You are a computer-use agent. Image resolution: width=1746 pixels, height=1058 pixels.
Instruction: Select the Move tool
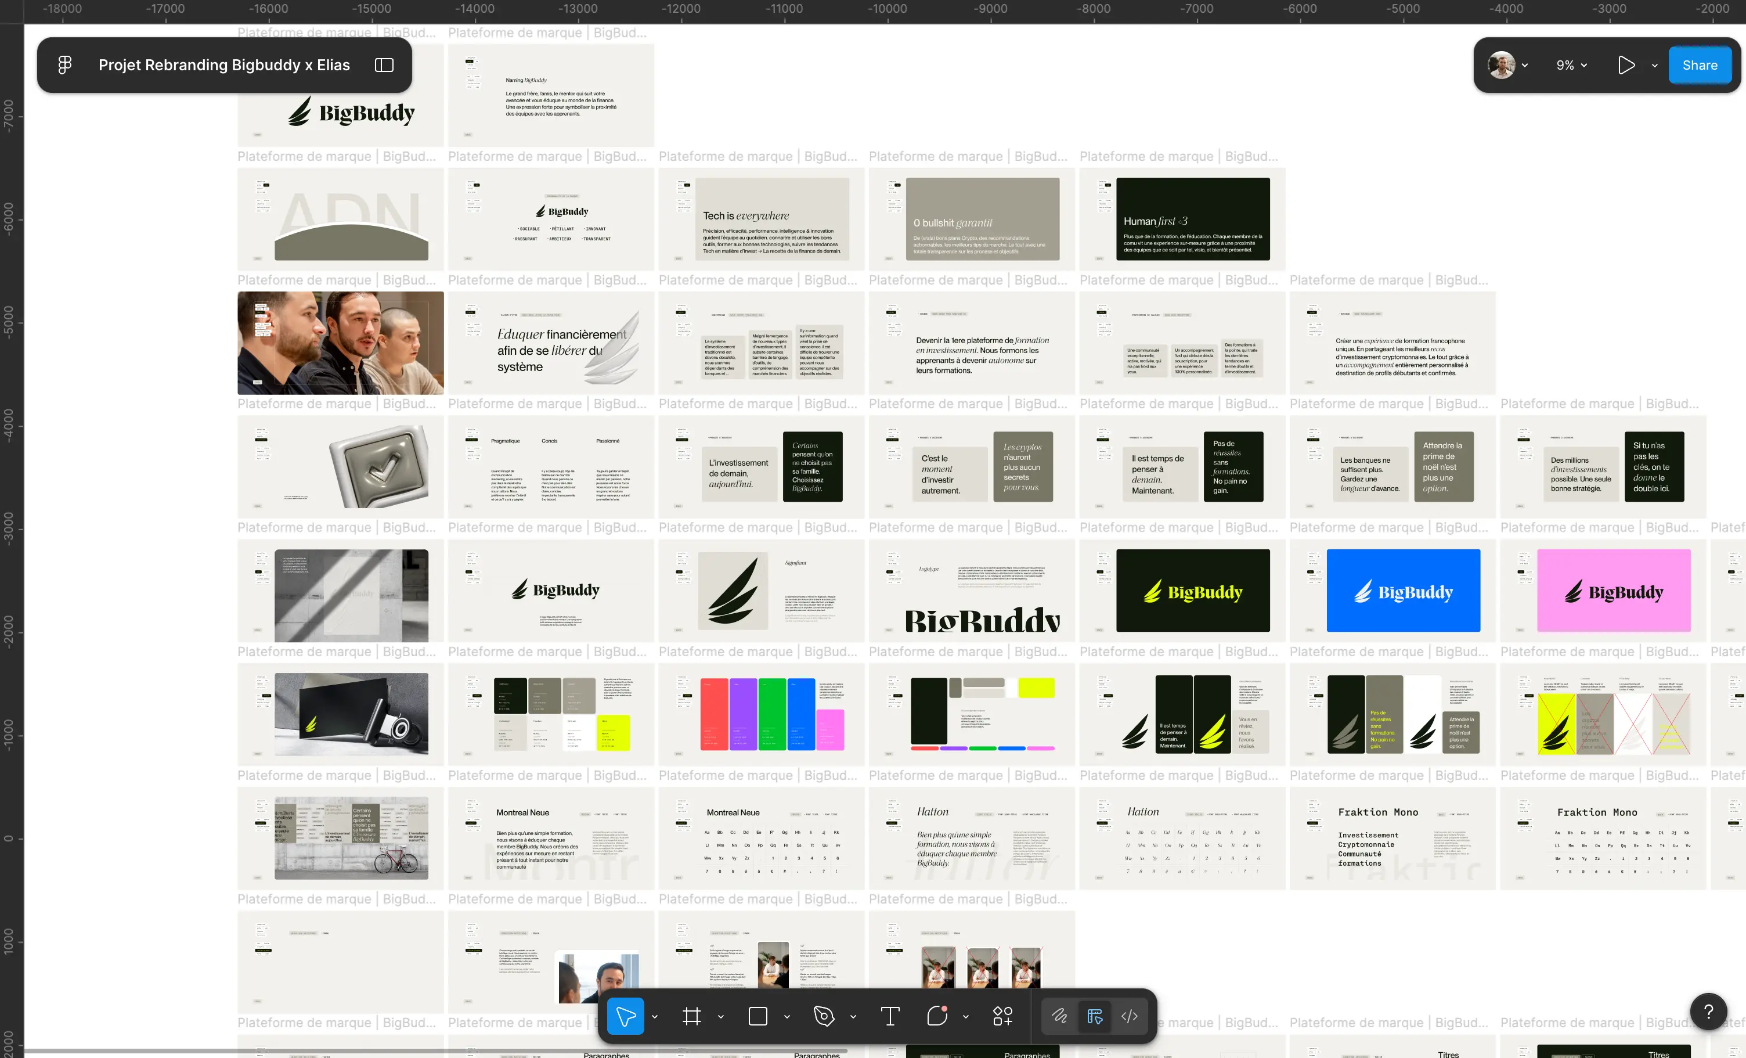point(625,1016)
